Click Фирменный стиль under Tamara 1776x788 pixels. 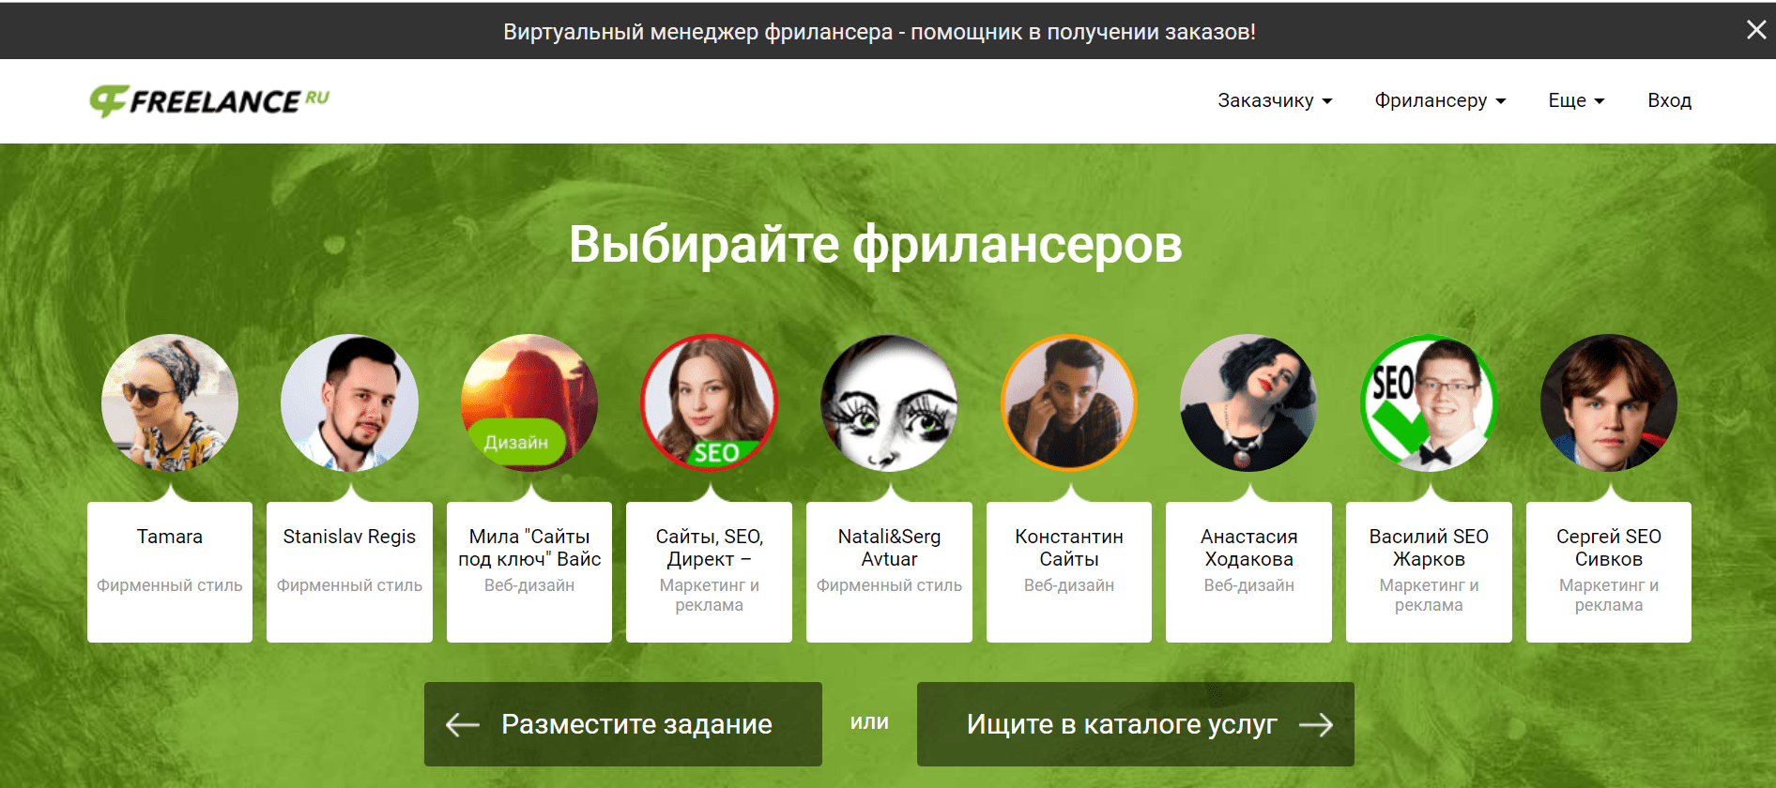click(170, 585)
